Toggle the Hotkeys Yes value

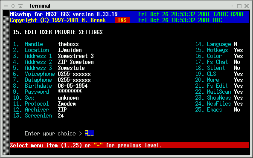click(x=238, y=50)
